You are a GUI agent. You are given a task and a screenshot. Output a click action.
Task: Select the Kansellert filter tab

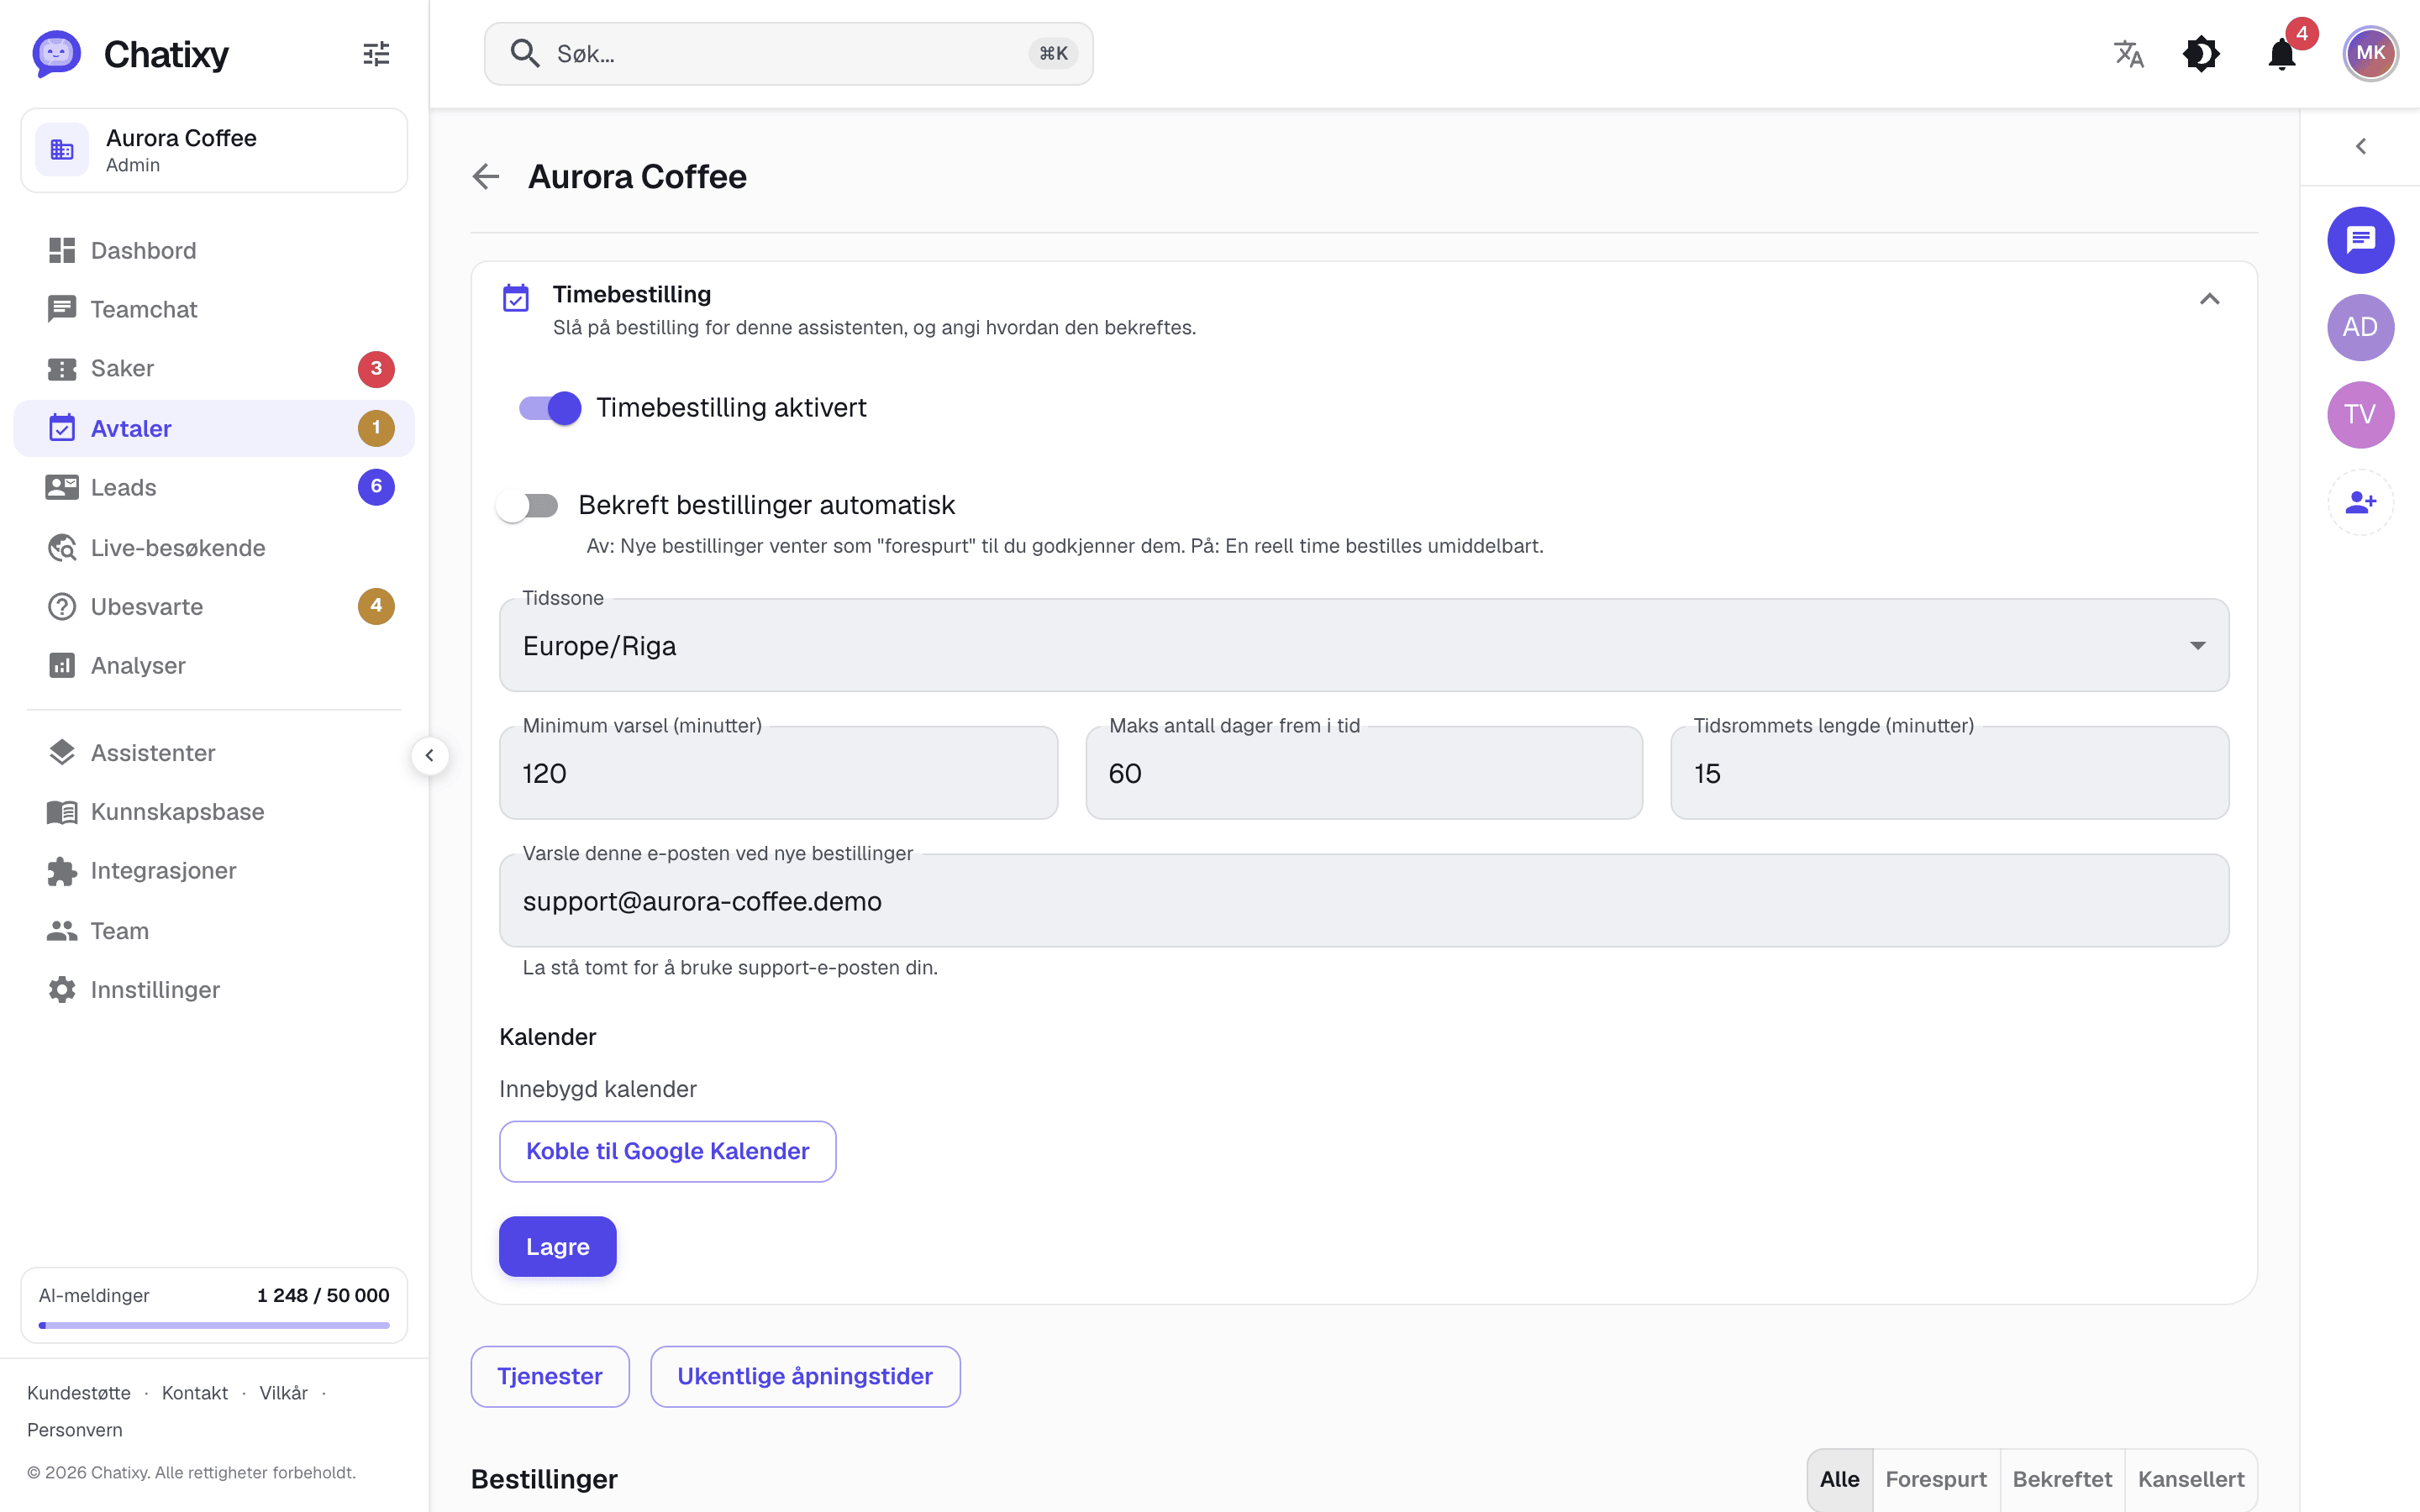[x=2191, y=1479]
